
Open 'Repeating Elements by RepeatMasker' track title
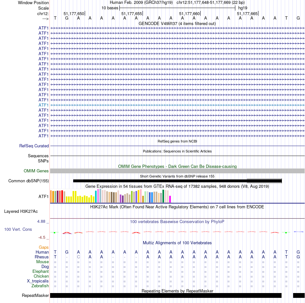click(x=177, y=291)
